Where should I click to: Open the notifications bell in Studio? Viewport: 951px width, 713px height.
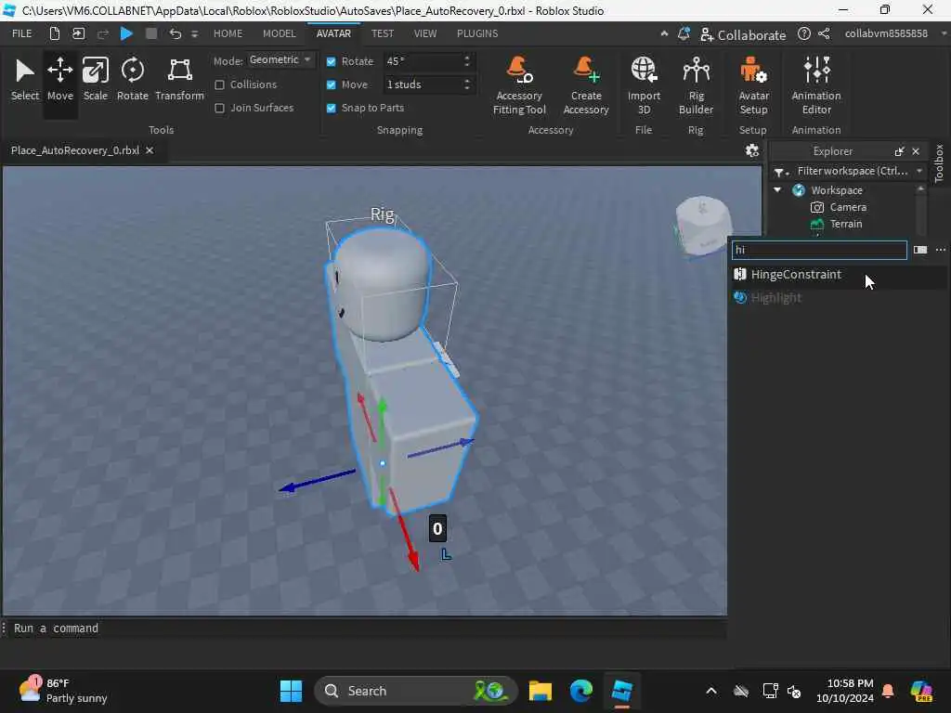click(x=684, y=34)
